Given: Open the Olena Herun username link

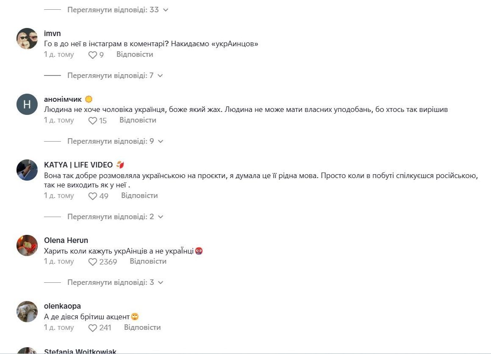Looking at the screenshot, I should coord(66,240).
